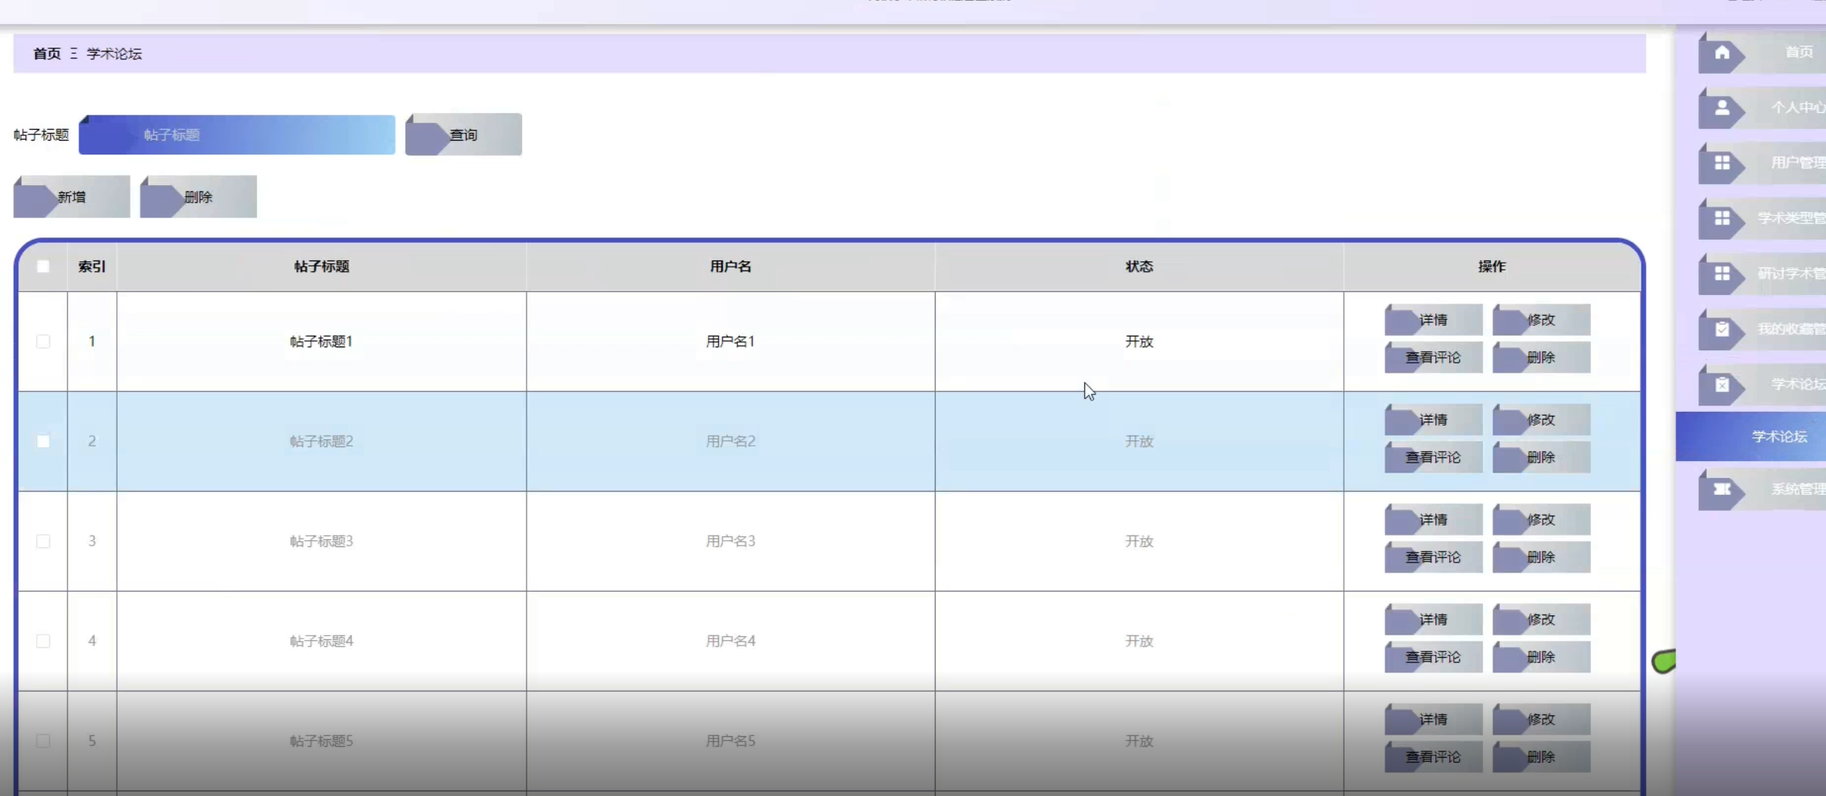Click the grid icon beside 用户管理
Image resolution: width=1826 pixels, height=796 pixels.
coord(1721,163)
